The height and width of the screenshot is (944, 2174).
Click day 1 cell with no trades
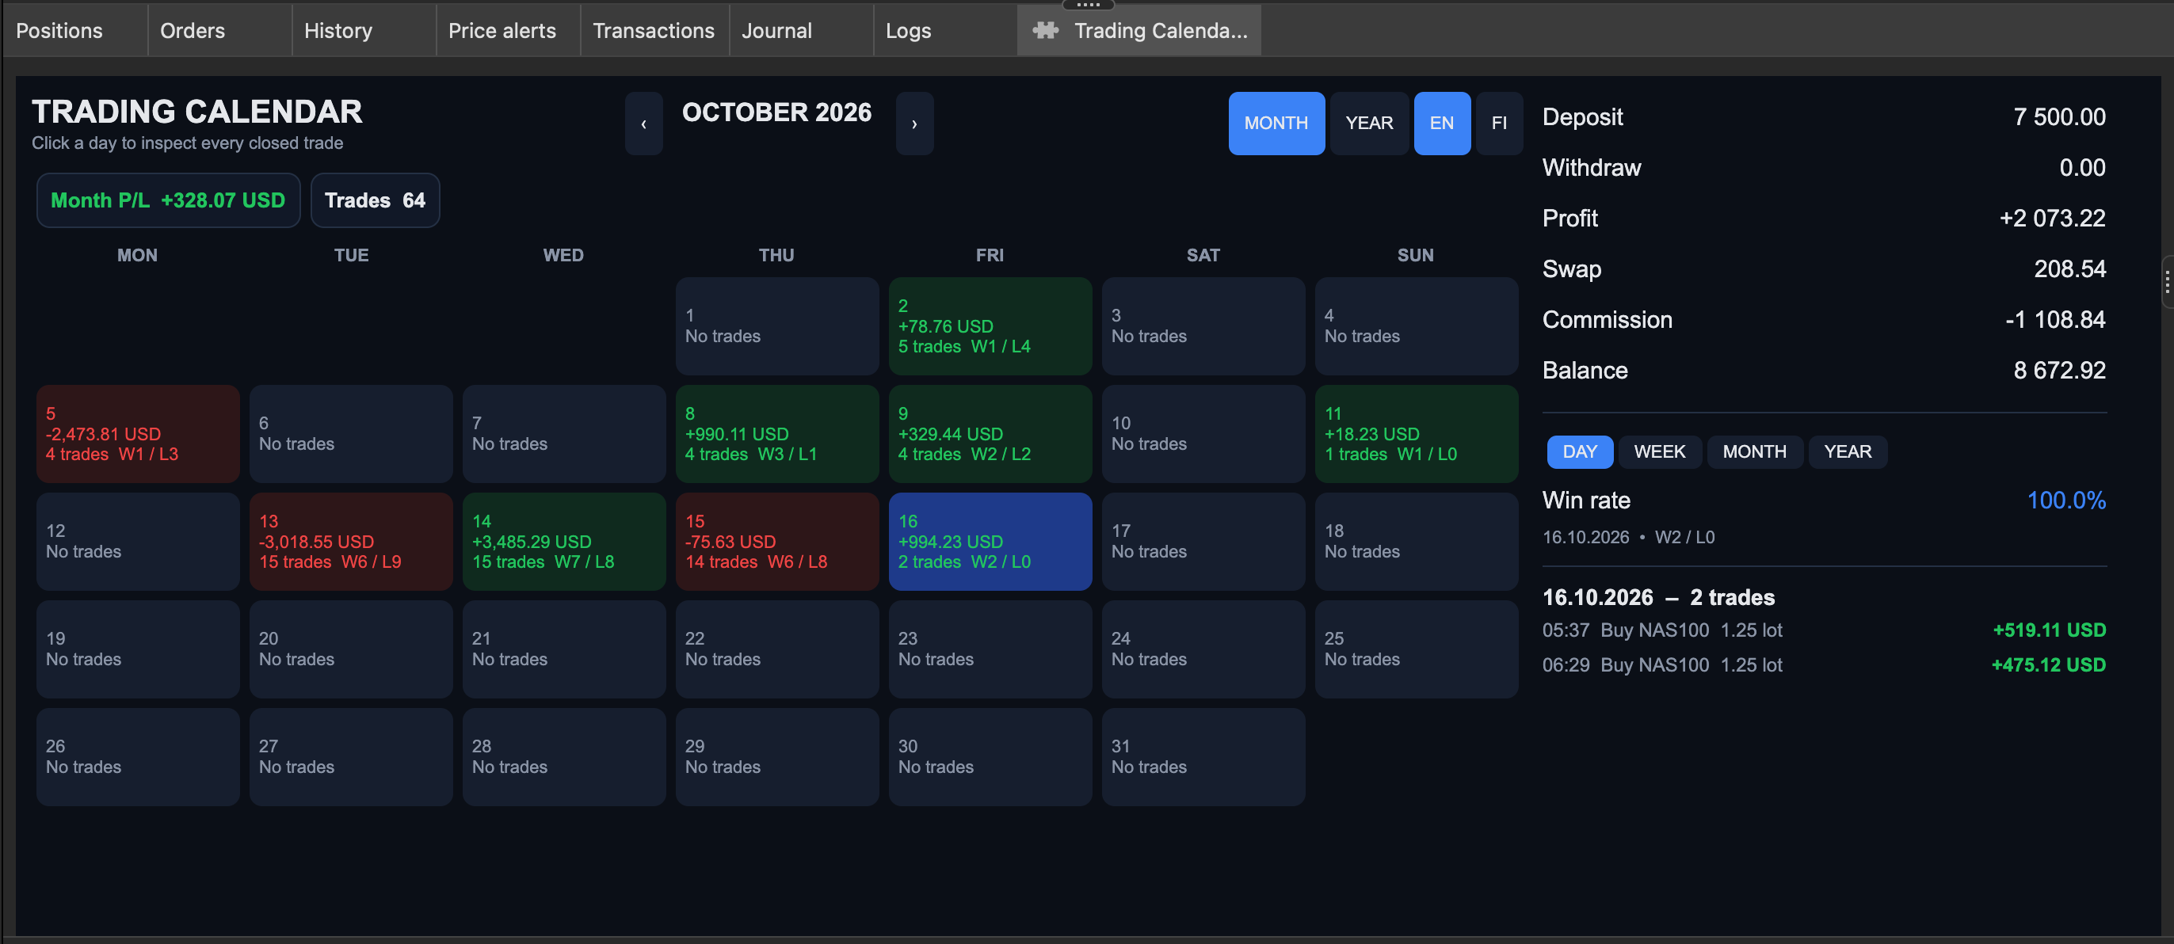tap(776, 325)
